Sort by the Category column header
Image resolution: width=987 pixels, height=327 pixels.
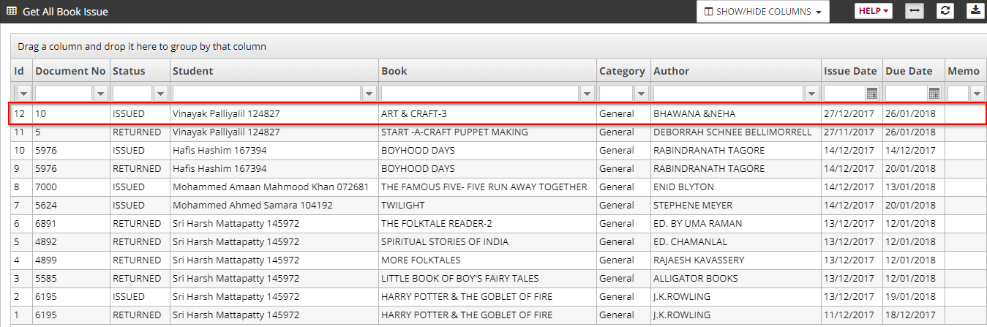click(x=623, y=71)
